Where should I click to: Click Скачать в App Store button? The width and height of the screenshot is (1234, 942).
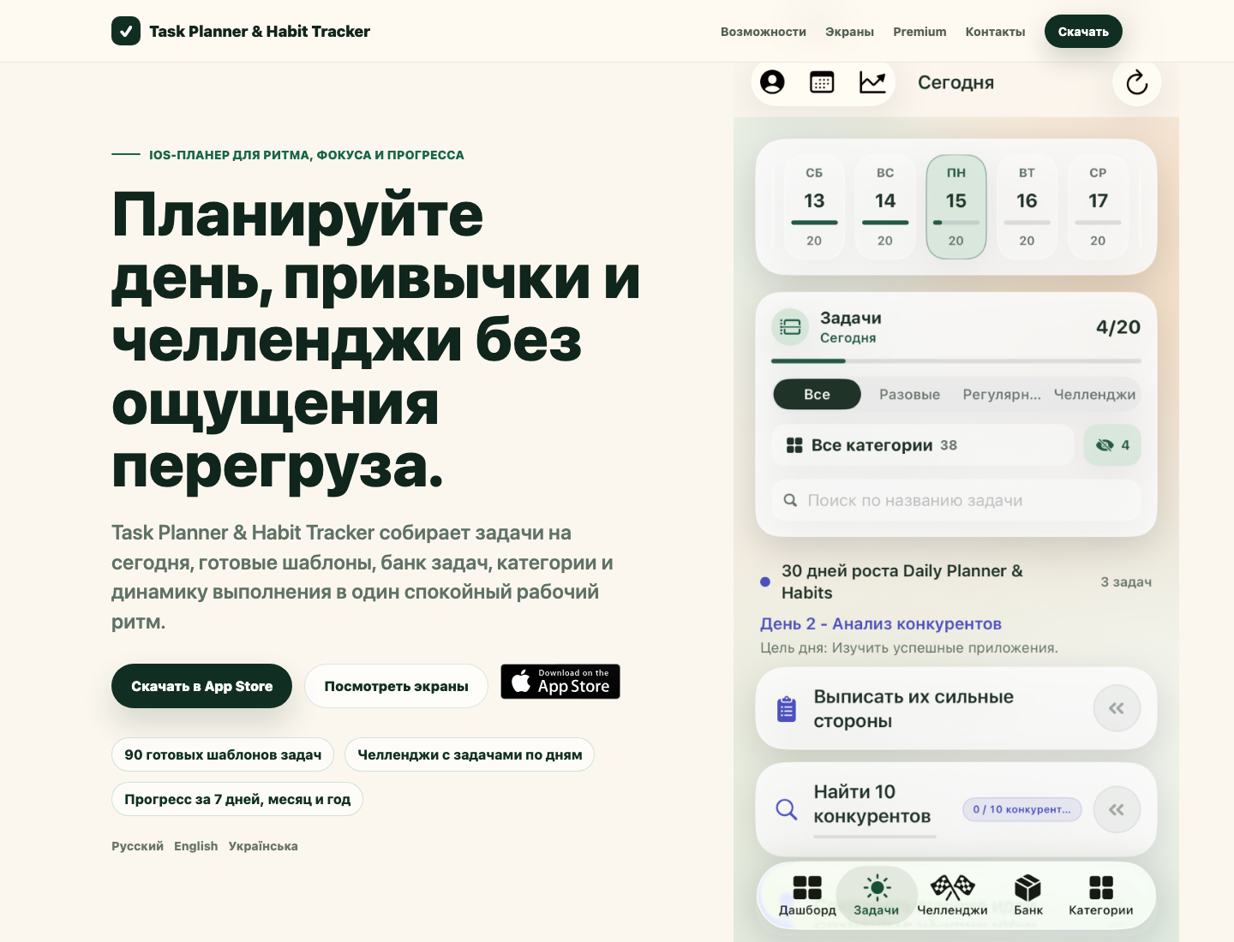(201, 686)
